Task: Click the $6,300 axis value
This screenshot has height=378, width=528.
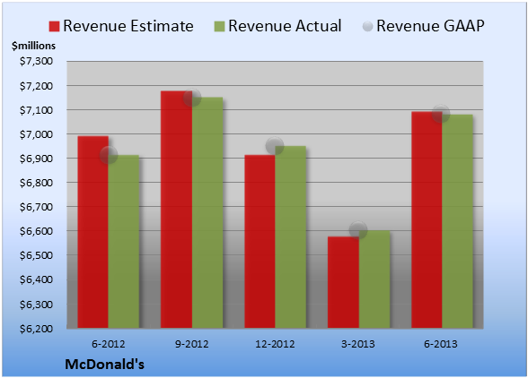Action: click(x=36, y=305)
